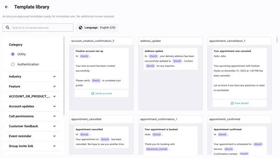Viewport: 280px width, 158px height.
Task: Open the appointment_confirmation_1 template card
Action: [170, 135]
